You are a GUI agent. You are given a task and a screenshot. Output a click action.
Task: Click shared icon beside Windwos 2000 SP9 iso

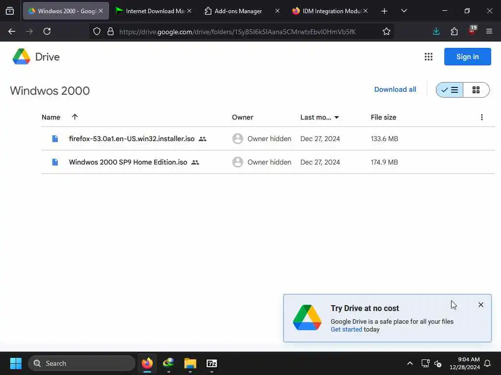click(x=195, y=162)
